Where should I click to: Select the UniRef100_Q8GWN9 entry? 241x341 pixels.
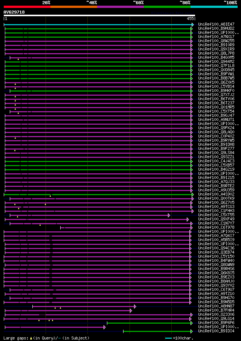[x=216, y=265]
